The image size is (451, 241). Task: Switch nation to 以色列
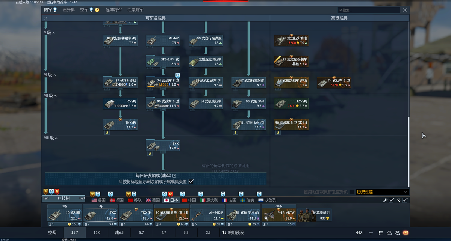pos(267,200)
